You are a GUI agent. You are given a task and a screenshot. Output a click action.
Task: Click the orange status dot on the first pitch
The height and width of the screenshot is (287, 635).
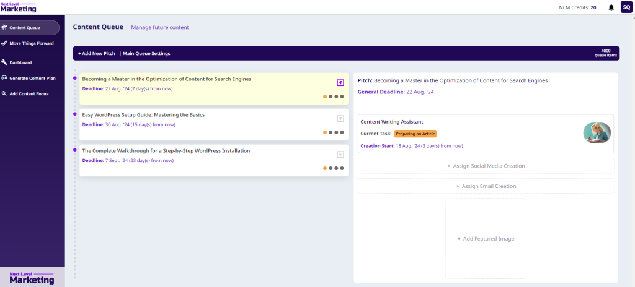coord(325,96)
